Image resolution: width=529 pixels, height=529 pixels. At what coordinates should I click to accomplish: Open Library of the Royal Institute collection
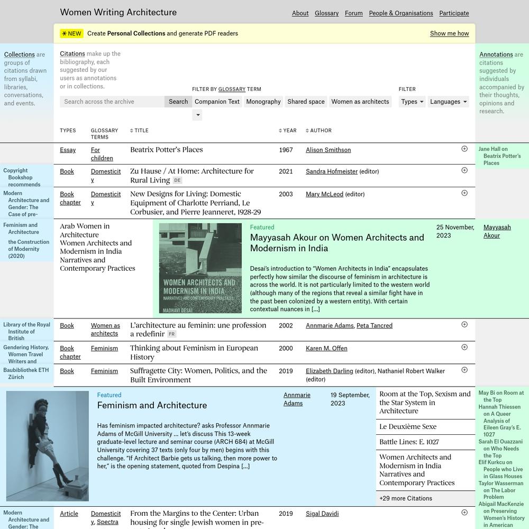[26, 331]
